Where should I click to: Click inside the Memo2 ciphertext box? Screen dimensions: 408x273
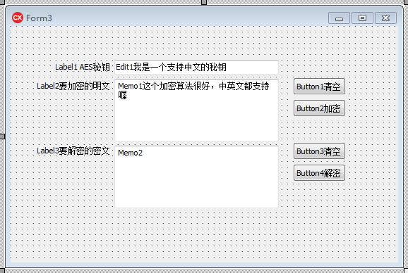tap(196, 177)
